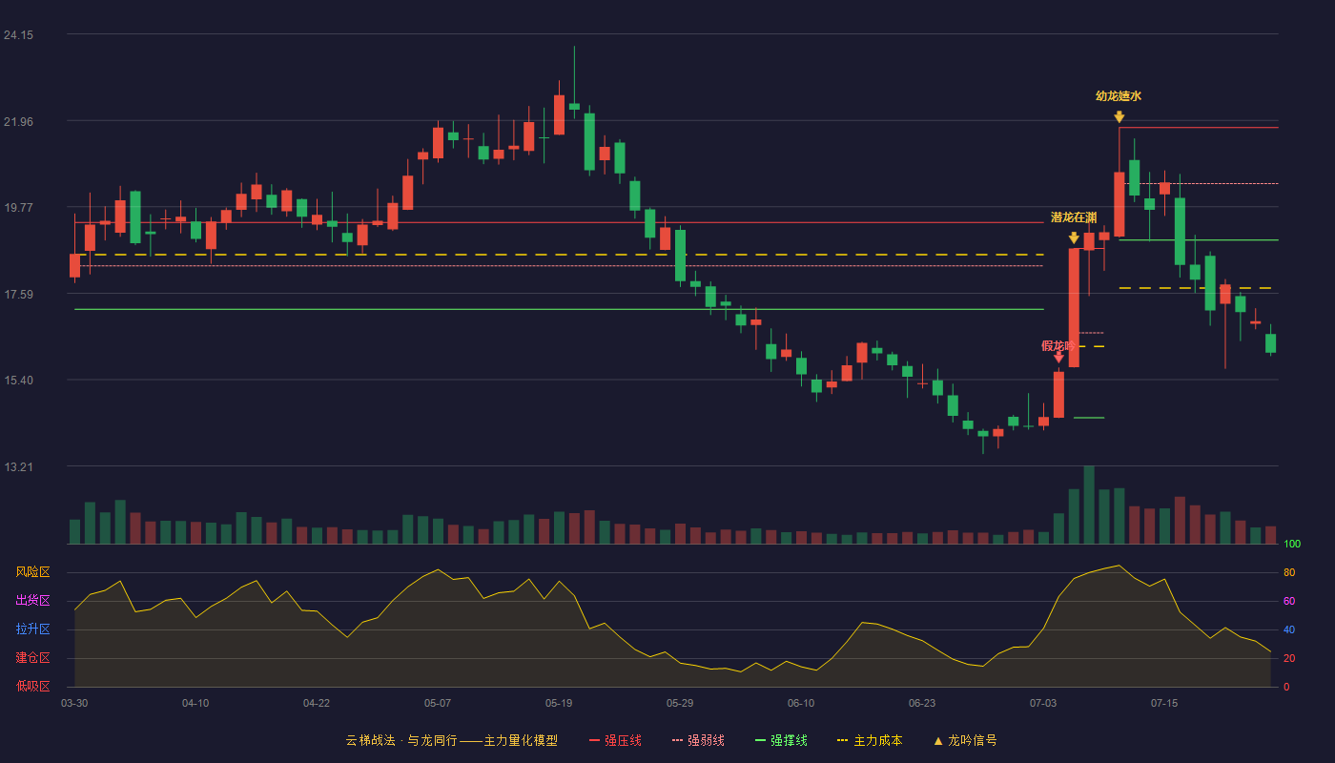This screenshot has width=1335, height=763.
Task: Click the 潜龙在渊 signal text label
Action: (1074, 217)
